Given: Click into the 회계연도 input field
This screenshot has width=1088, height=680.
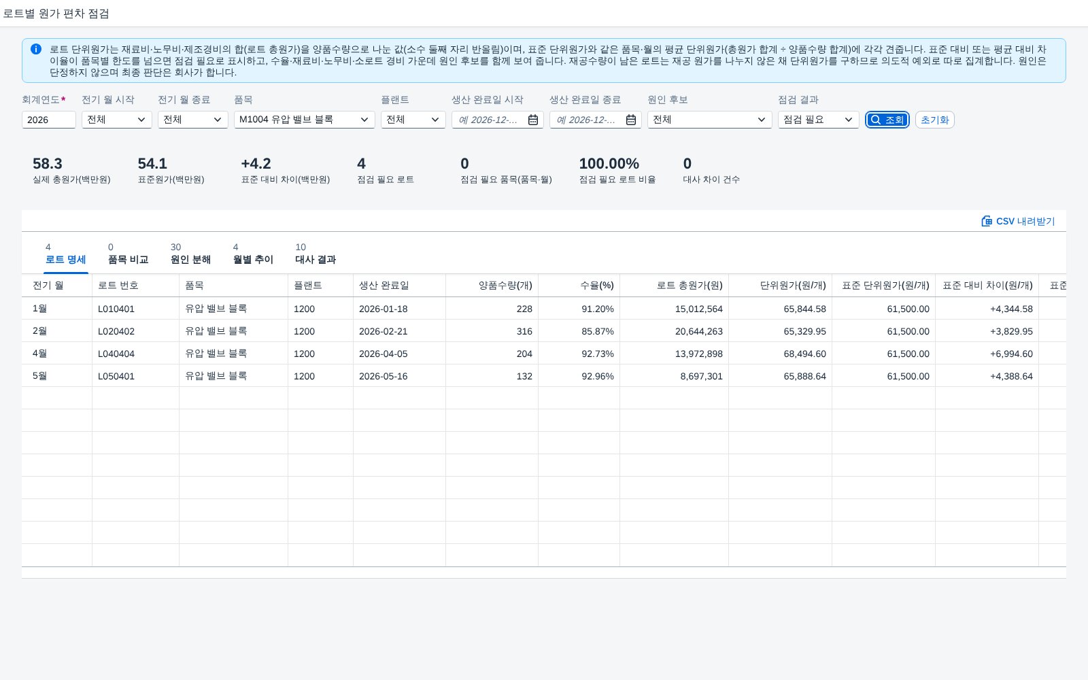Looking at the screenshot, I should (49, 120).
